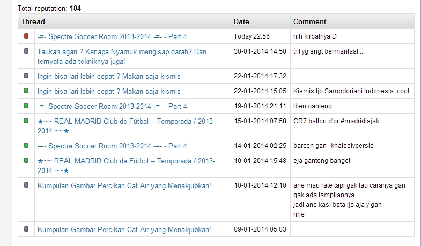Viewport: 421px width, 246px height.
Task: Click green icon for row dated 22-01-2014 15:05
Action: coord(26,91)
